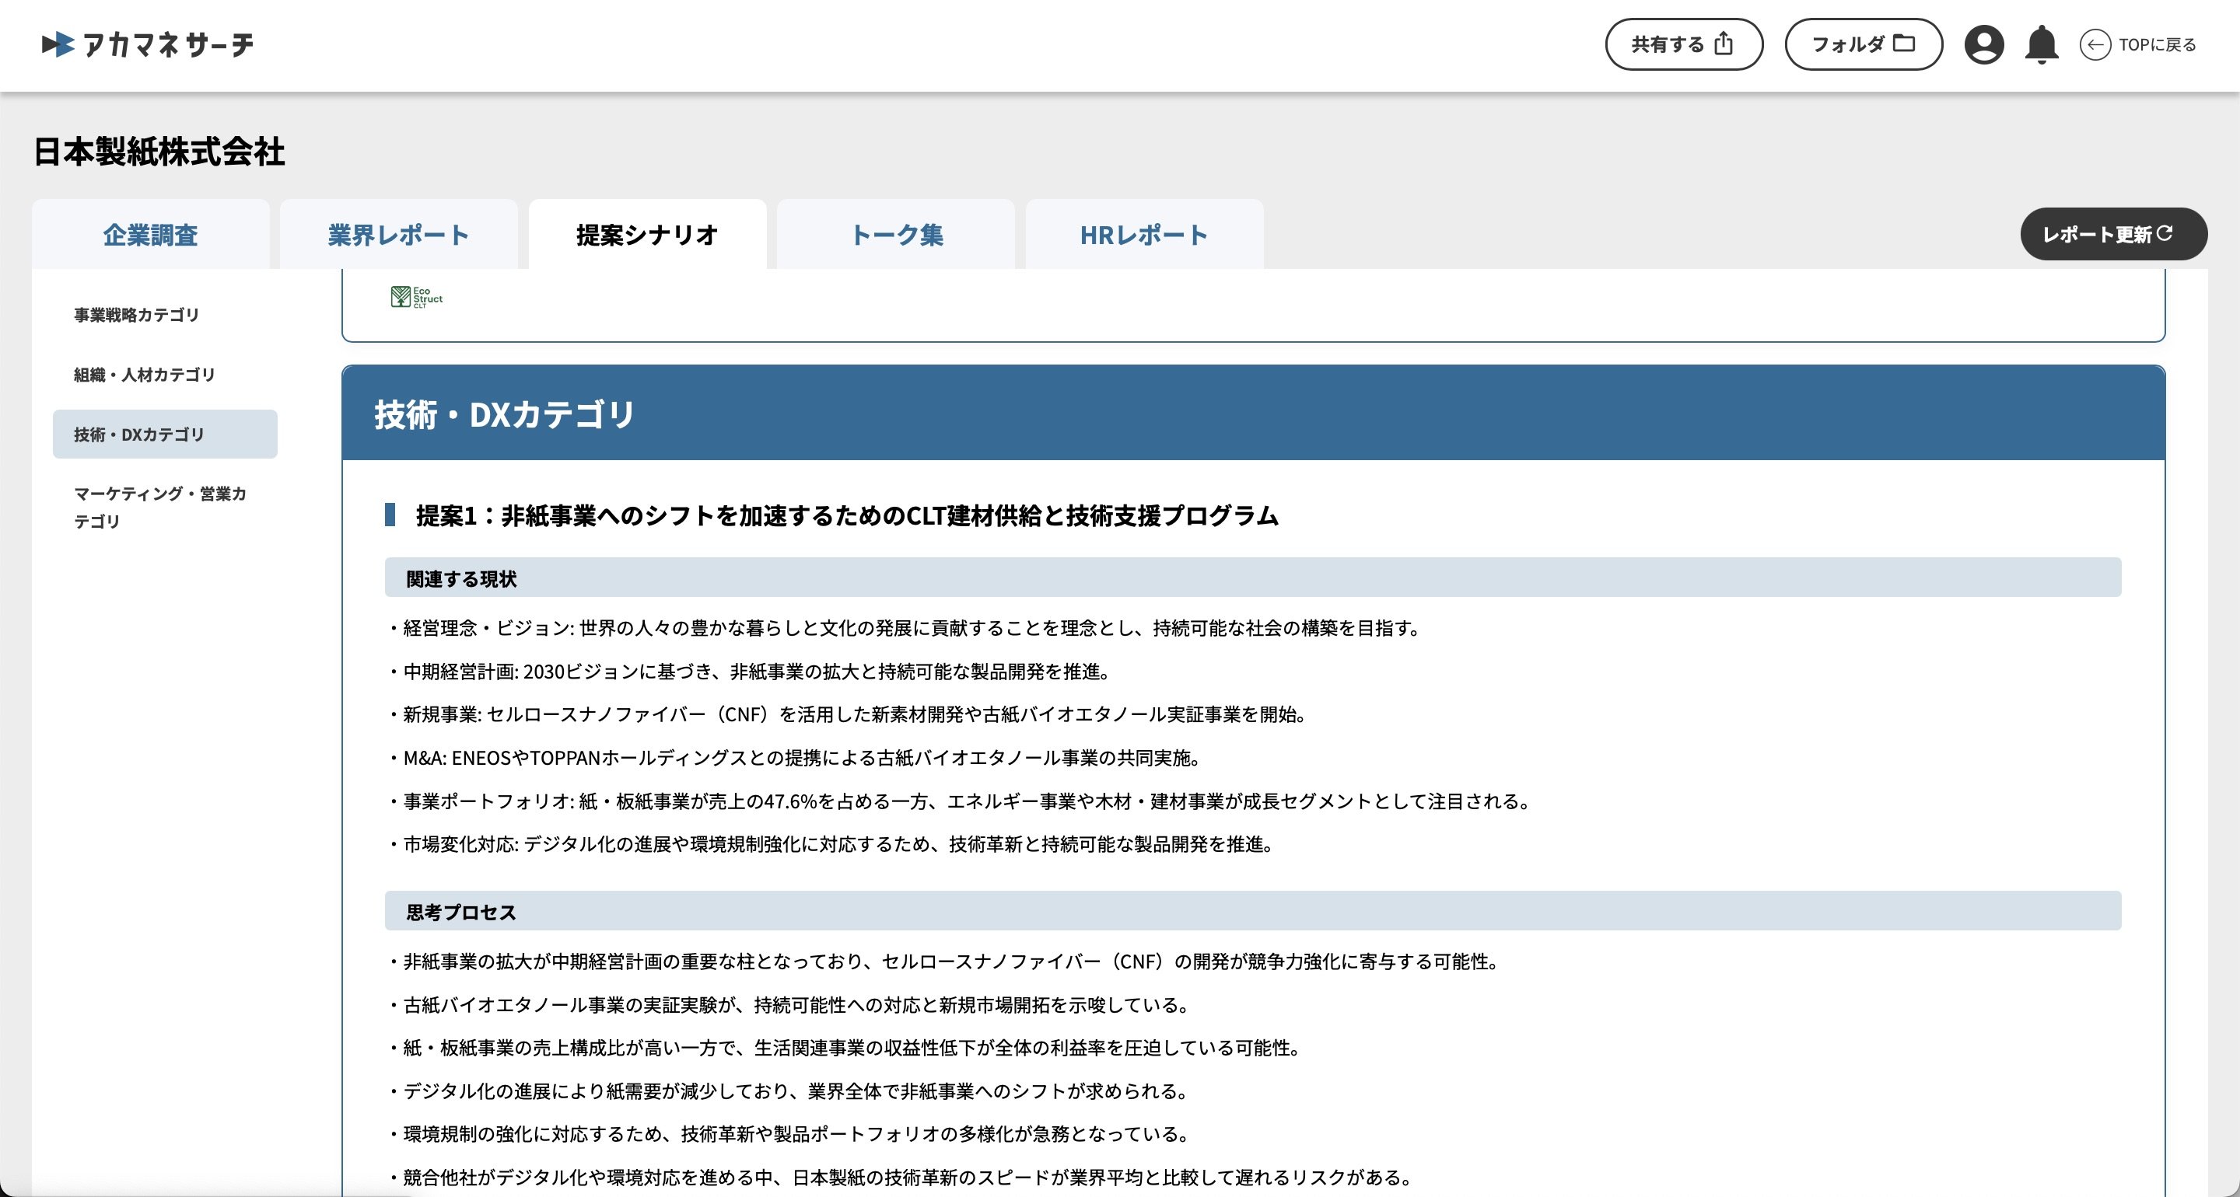Click the 非紙事業の拡大が中期経営計画 bullet line
The image size is (2240, 1197).
click(946, 961)
